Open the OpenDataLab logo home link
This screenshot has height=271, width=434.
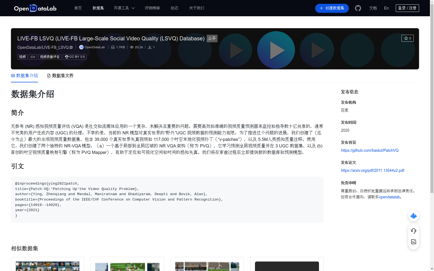click(x=35, y=8)
